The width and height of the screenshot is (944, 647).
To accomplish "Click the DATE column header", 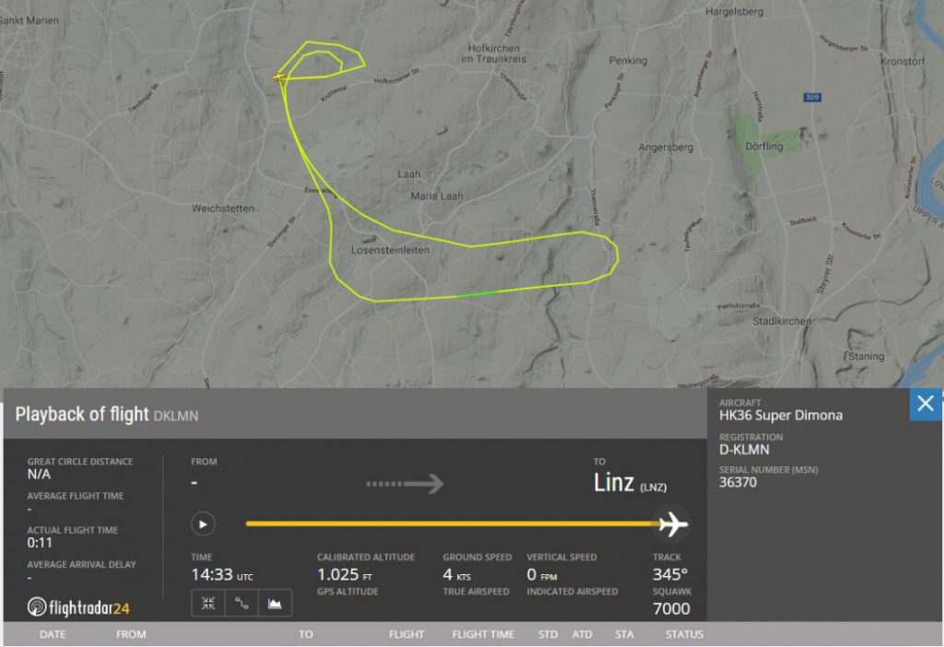I will [x=53, y=634].
